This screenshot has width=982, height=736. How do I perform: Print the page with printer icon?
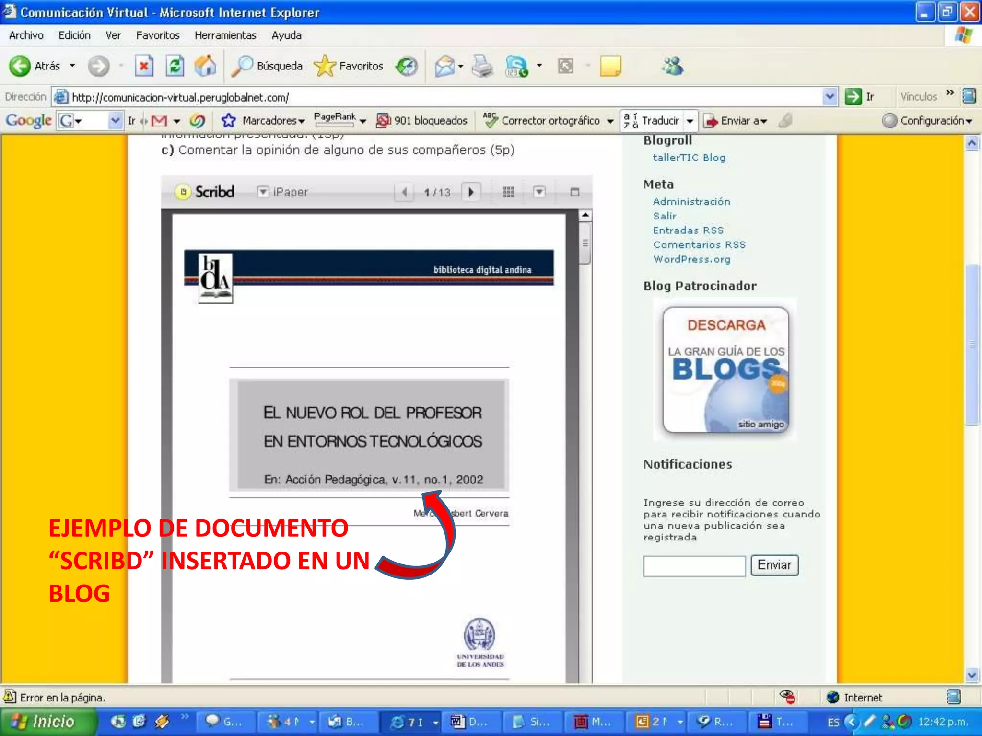click(482, 66)
